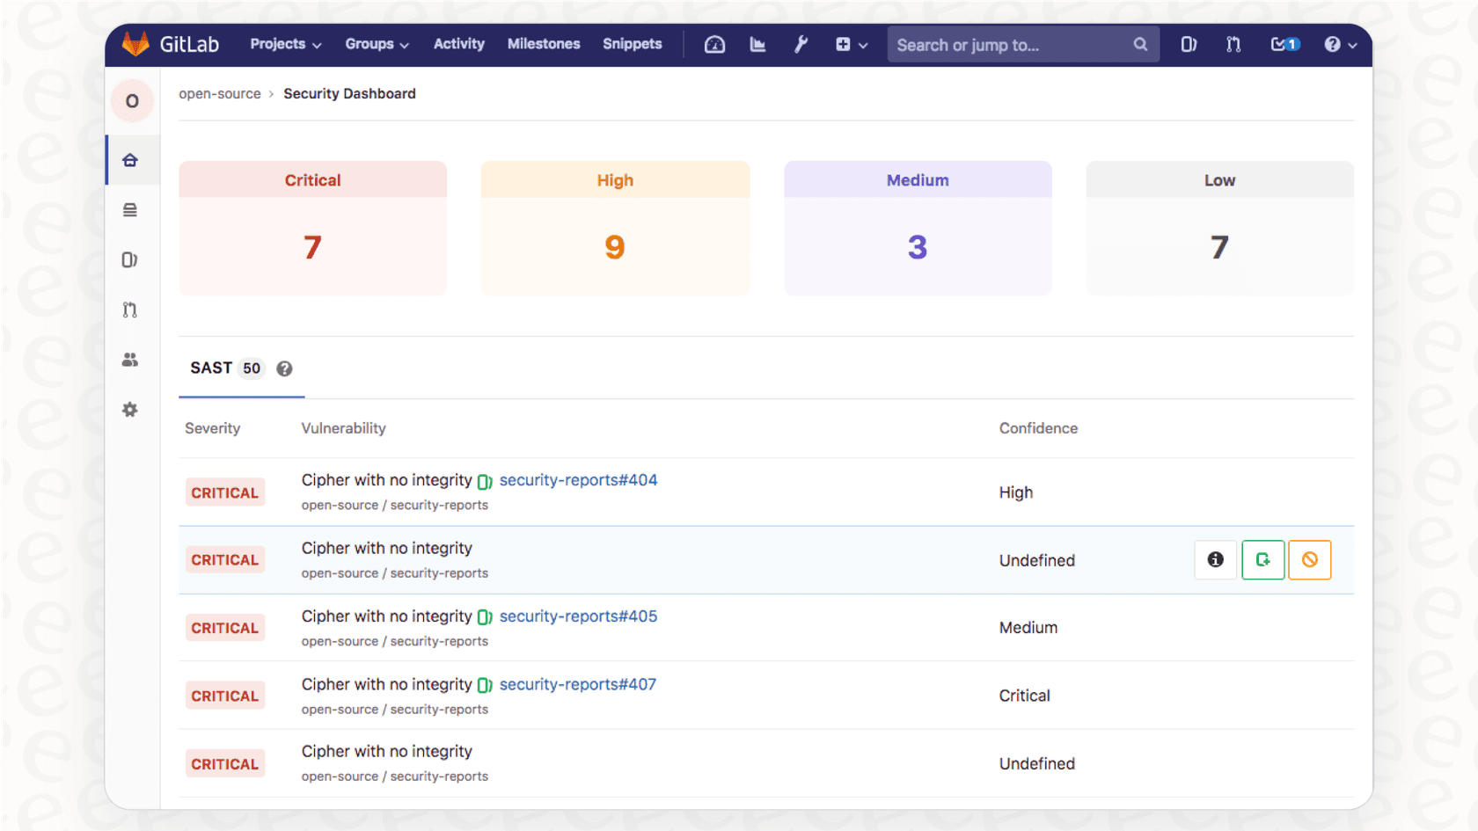
Task: Dismiss the Undefined confidence vulnerability
Action: pos(1309,559)
